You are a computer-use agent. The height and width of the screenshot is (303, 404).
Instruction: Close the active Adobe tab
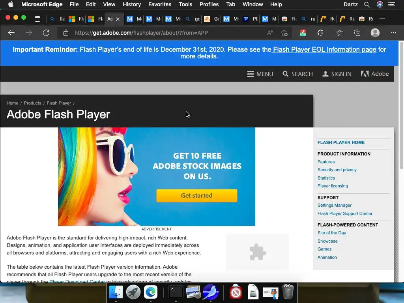pyautogui.click(x=118, y=19)
